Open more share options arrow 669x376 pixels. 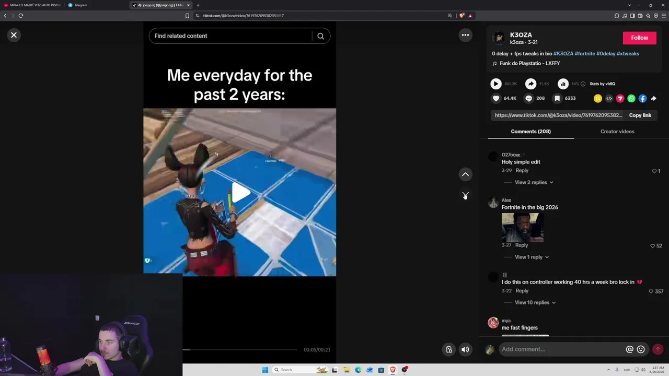point(654,98)
